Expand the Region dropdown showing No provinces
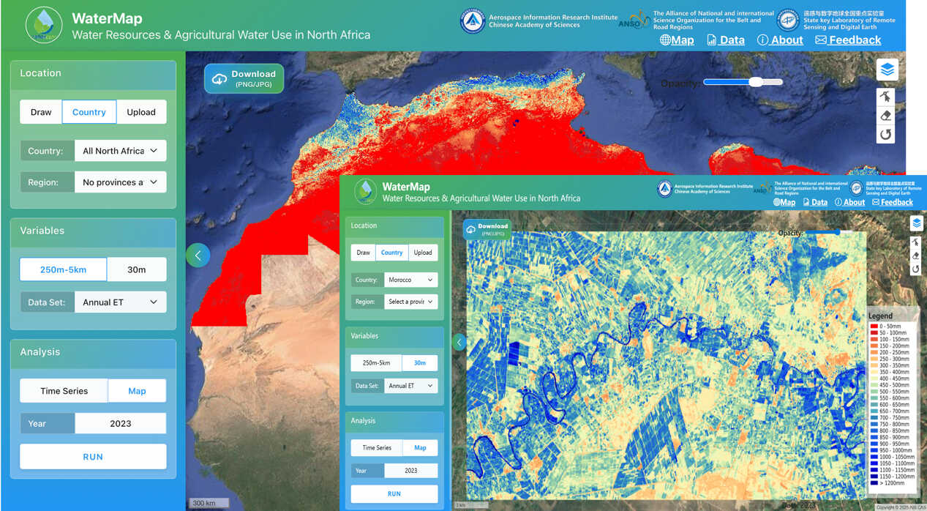 point(120,182)
